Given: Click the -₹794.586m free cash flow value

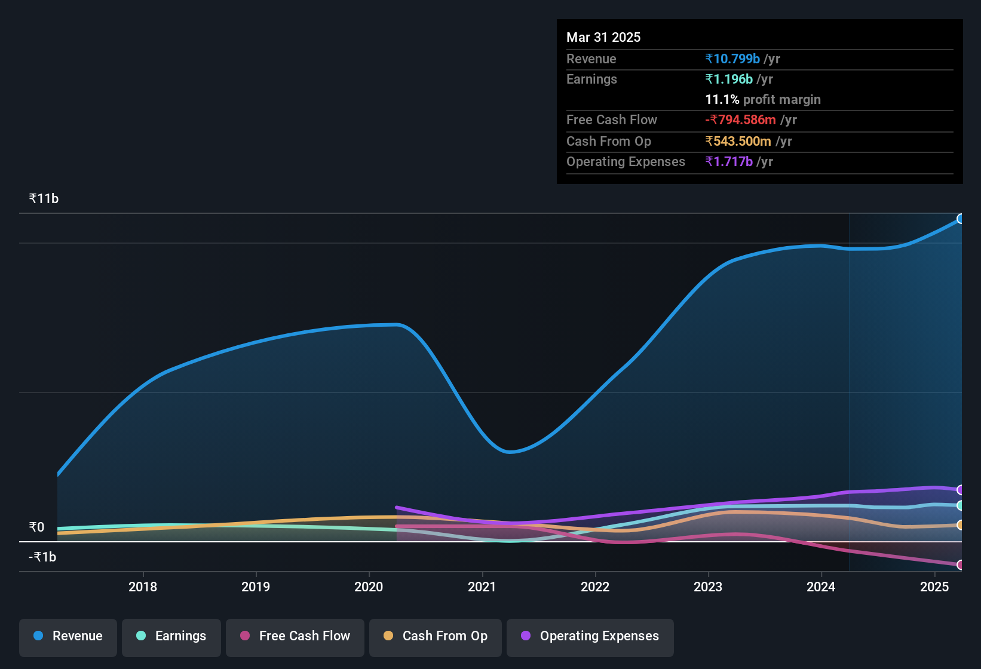Looking at the screenshot, I should 740,120.
